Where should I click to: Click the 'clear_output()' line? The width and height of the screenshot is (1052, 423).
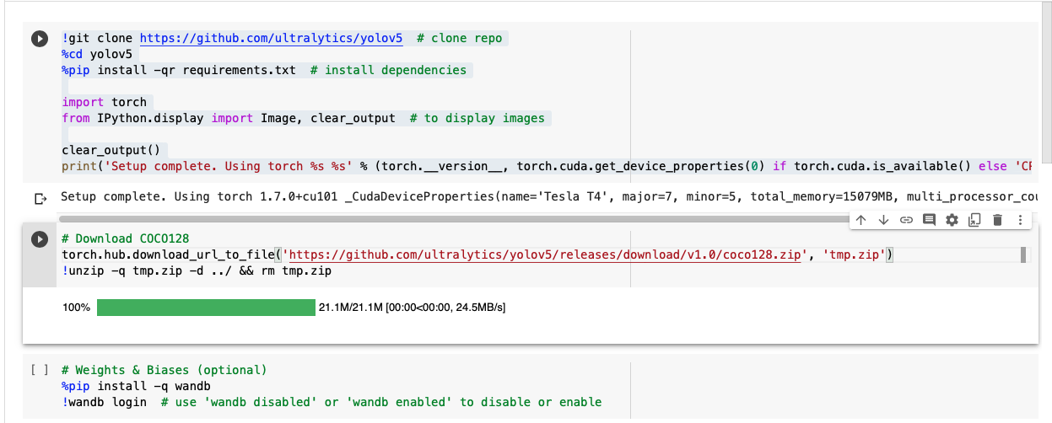click(111, 151)
